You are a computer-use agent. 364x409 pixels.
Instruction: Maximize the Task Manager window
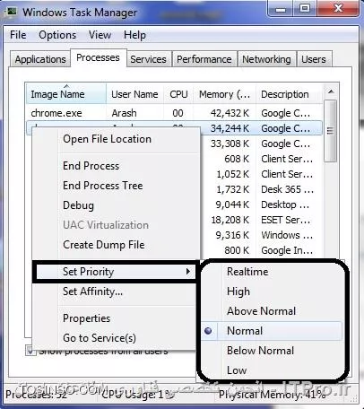click(x=304, y=8)
